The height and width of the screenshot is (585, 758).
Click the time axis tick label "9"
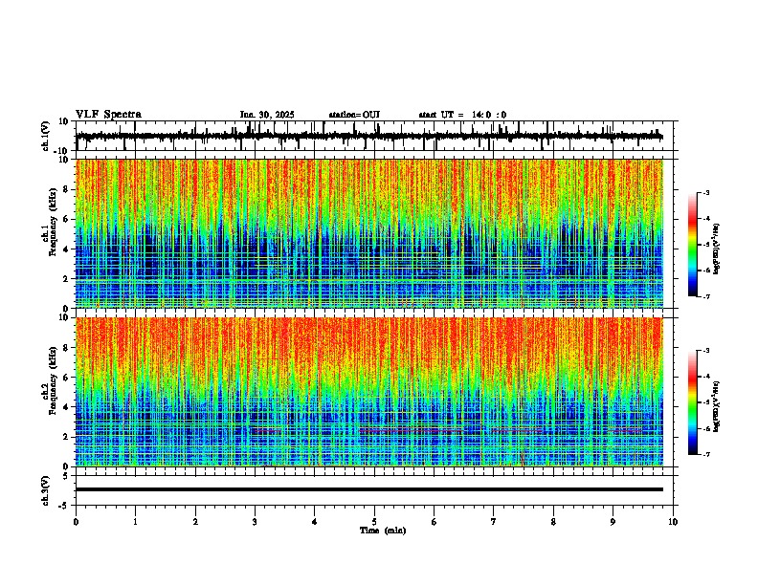(x=613, y=522)
